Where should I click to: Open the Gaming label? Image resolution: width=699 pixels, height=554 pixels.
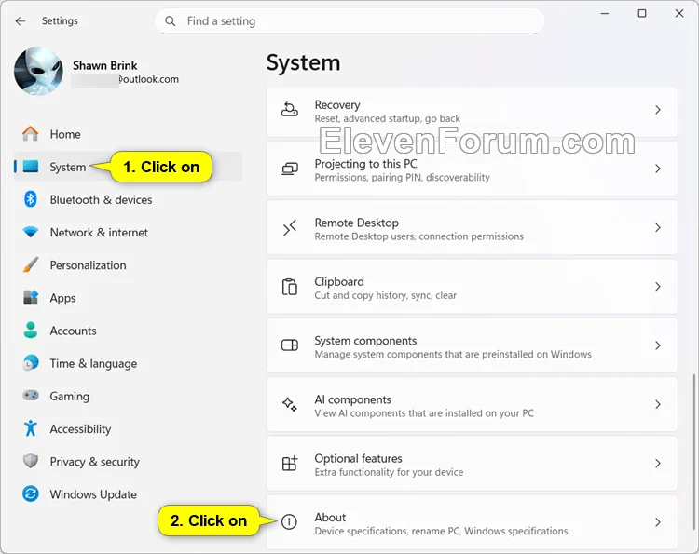click(70, 397)
